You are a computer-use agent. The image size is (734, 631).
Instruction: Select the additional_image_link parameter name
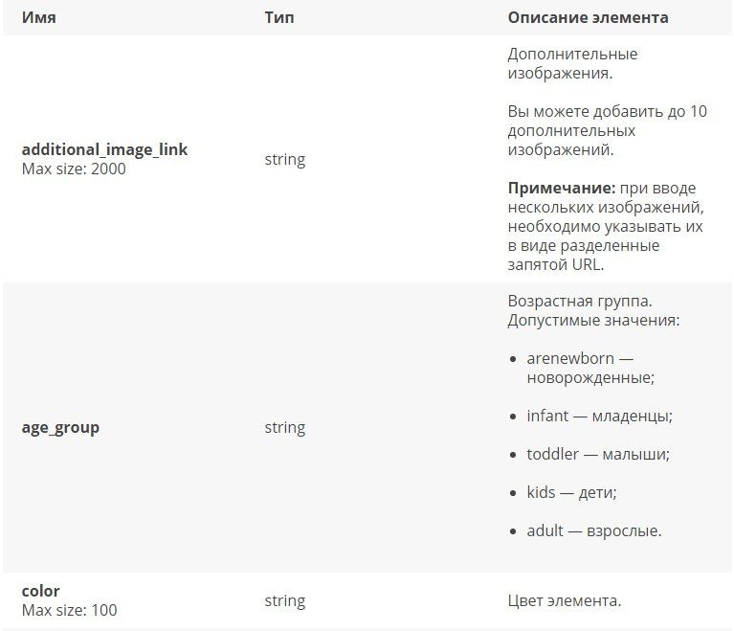[104, 149]
